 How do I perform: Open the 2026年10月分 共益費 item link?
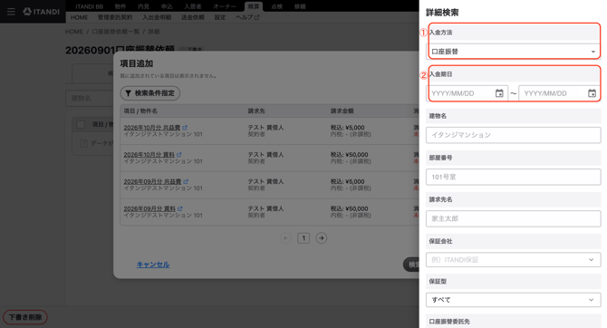[x=152, y=128]
